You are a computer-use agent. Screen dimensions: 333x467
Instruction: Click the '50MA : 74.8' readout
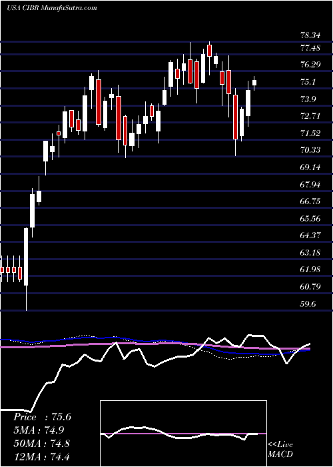point(41,443)
